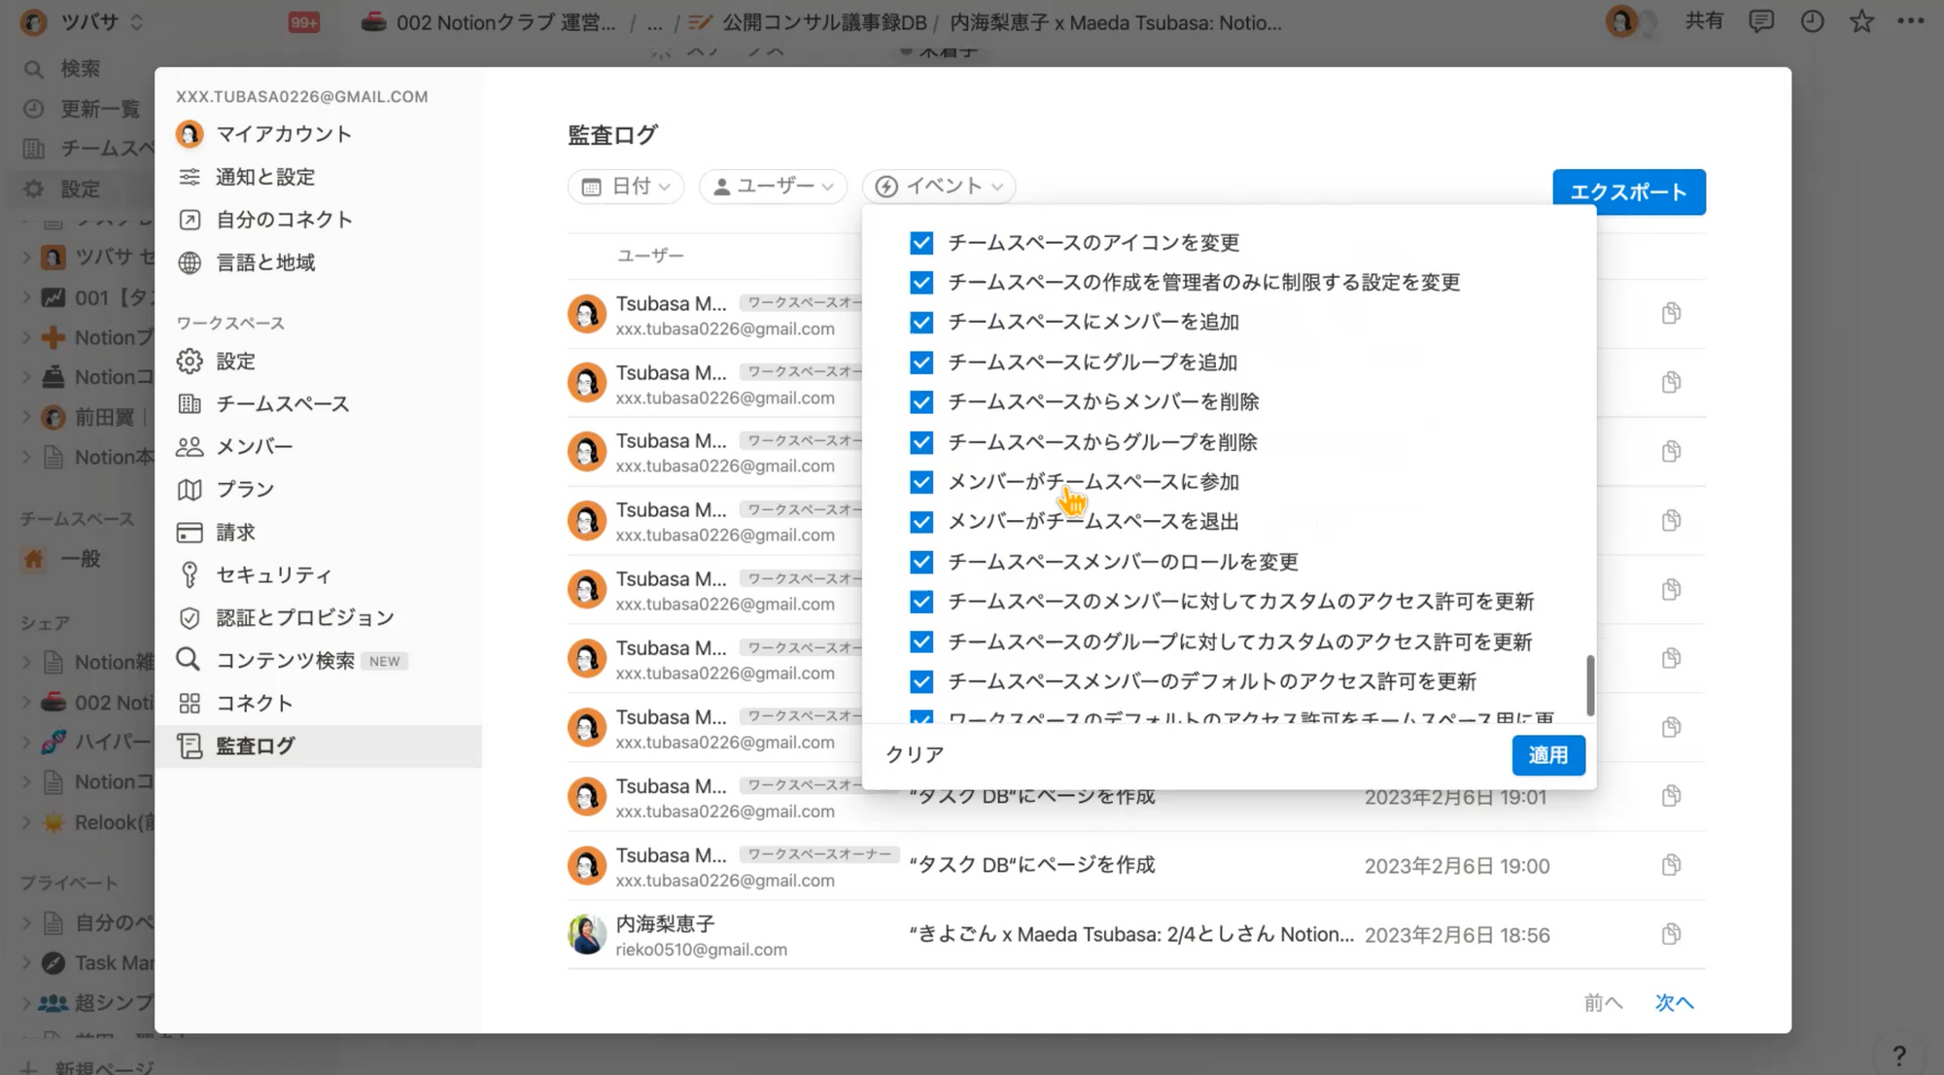Click copy icon on 内海梨恵子 log row
The width and height of the screenshot is (1944, 1075).
pos(1671,934)
